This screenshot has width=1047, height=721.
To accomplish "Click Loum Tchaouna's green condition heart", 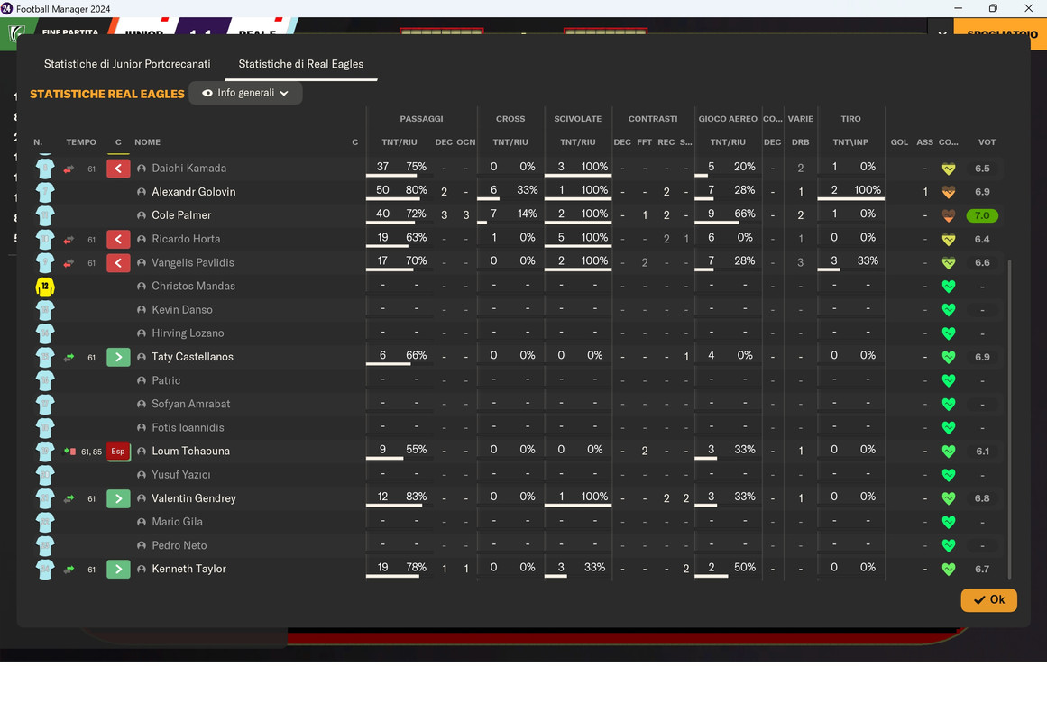I will pos(948,452).
